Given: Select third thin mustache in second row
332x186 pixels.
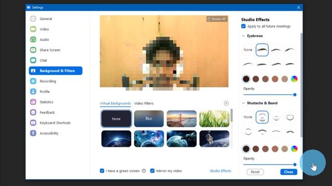Looking at the screenshot, I should 276,132.
